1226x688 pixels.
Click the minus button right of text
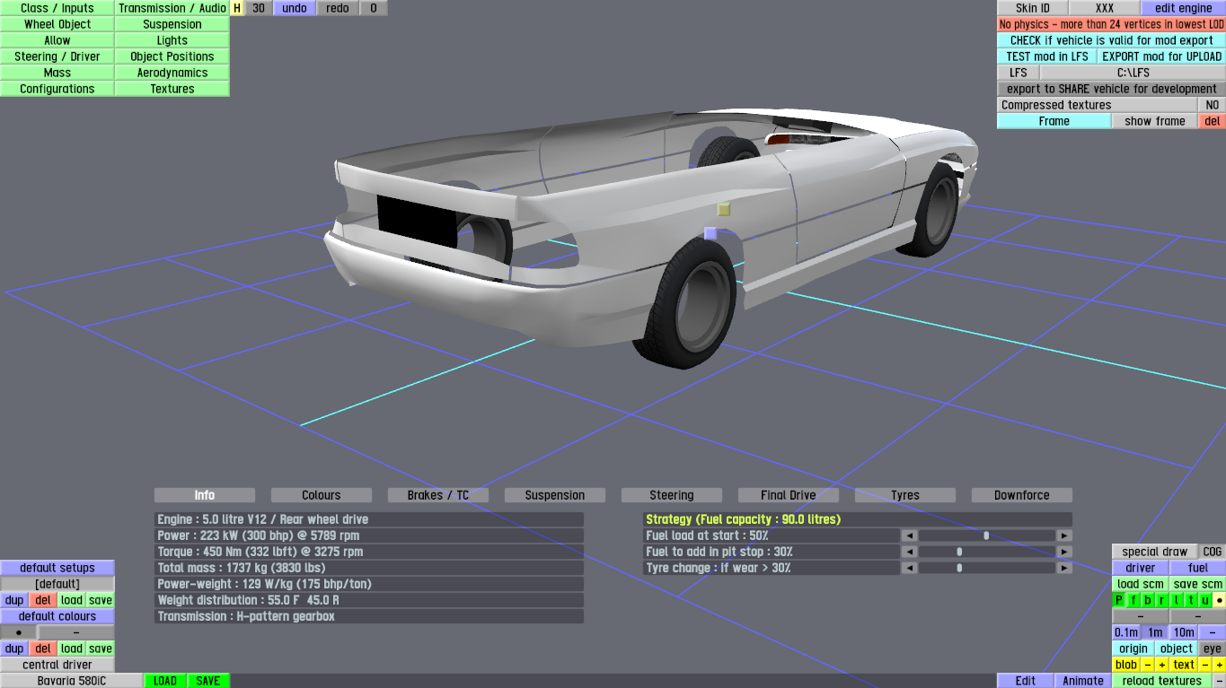click(x=1205, y=665)
